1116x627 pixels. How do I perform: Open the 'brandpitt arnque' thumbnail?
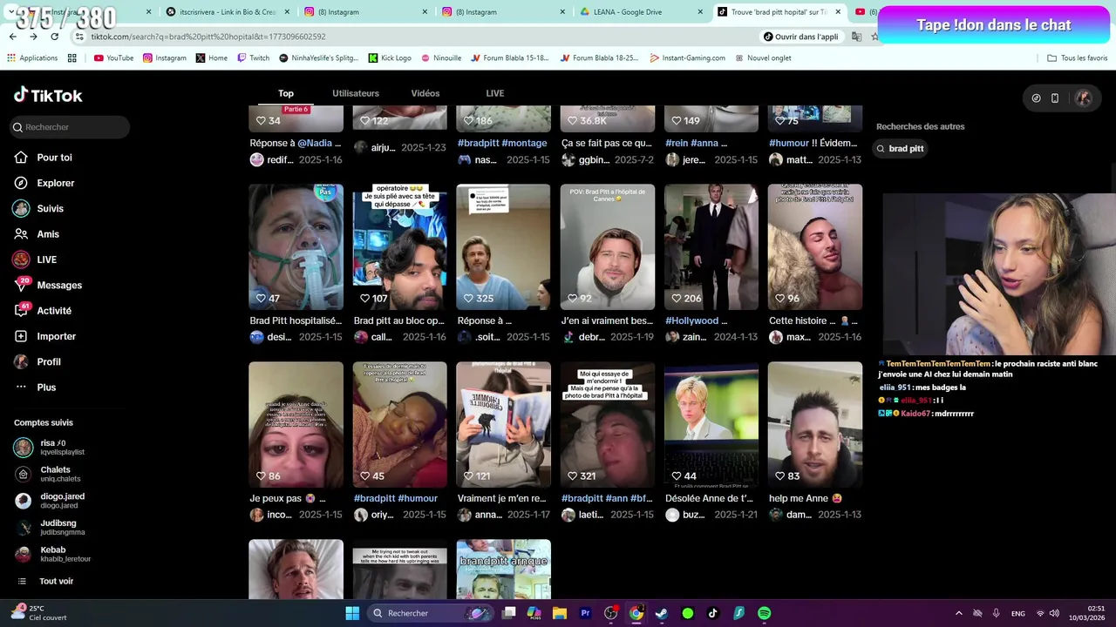tap(503, 570)
